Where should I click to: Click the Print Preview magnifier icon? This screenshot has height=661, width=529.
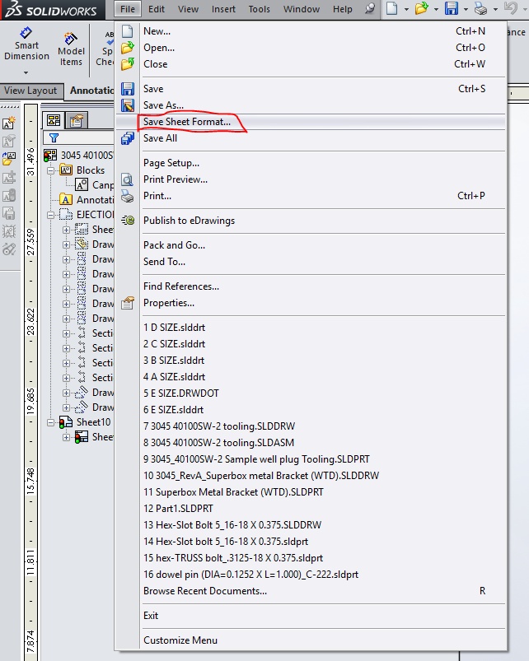128,179
